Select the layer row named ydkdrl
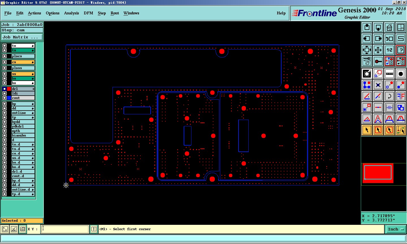The height and width of the screenshot is (244, 407). [23, 126]
